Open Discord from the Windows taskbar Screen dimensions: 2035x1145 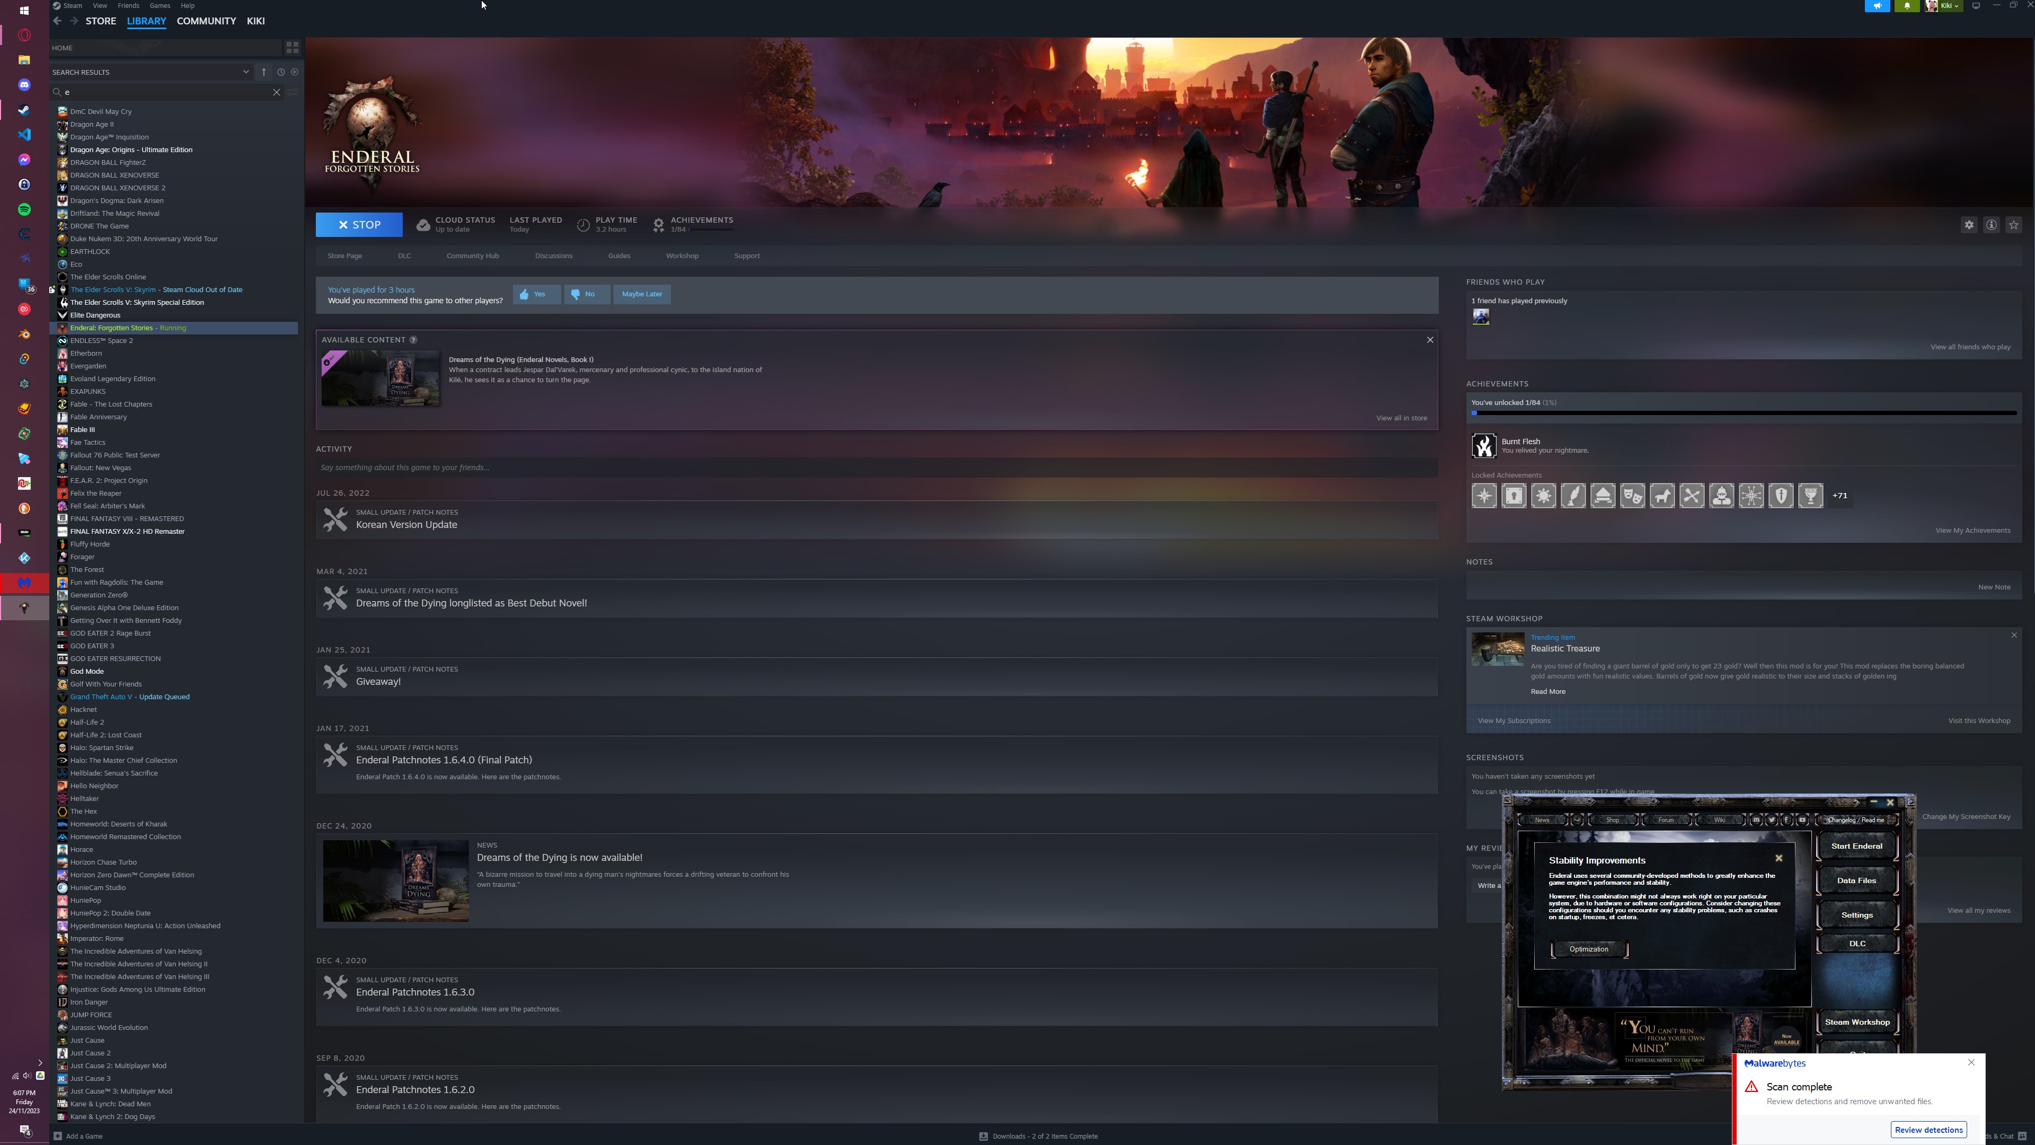tap(24, 85)
